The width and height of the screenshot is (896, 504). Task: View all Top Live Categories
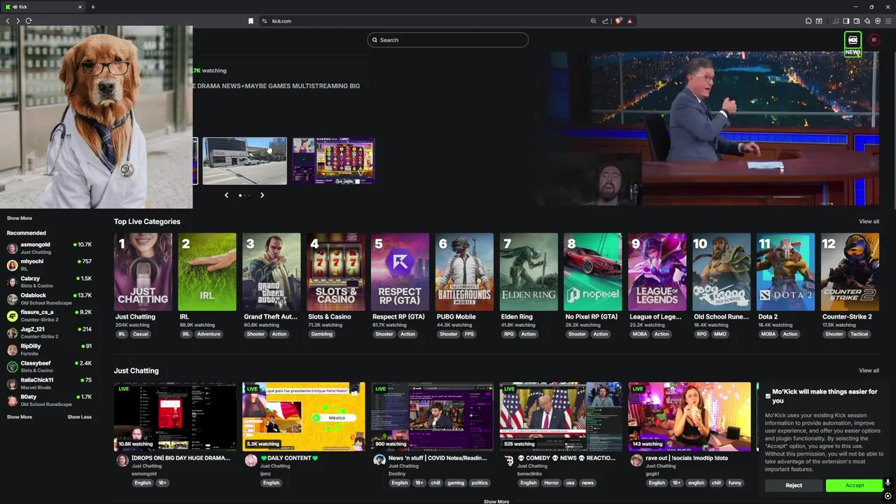869,222
